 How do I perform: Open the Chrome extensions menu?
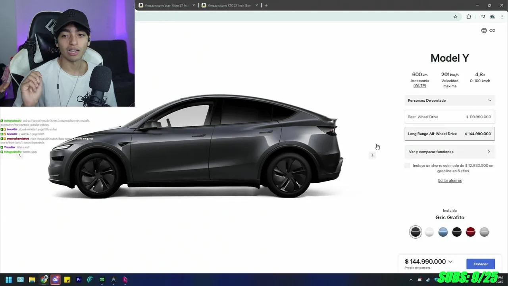pos(469,17)
